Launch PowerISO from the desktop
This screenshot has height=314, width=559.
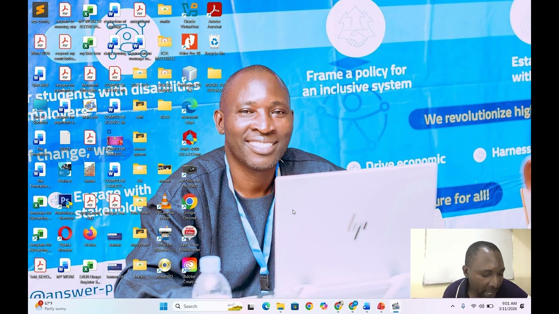point(165,267)
